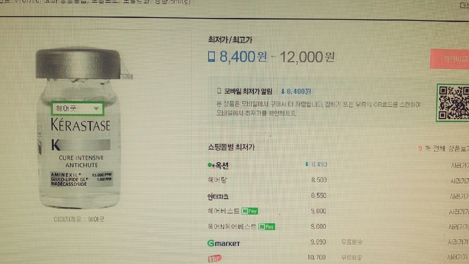Click the 헤어굿 image provider link below the photo
Image resolution: width=469 pixels, height=264 pixels.
click(x=95, y=219)
